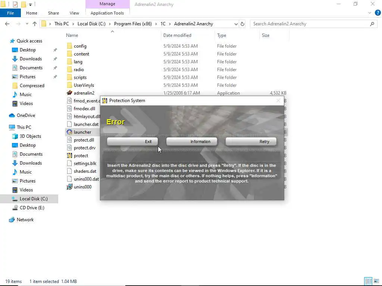Viewport: 382px width, 286px height.
Task: Close the Protection System dialog
Action: (x=278, y=101)
